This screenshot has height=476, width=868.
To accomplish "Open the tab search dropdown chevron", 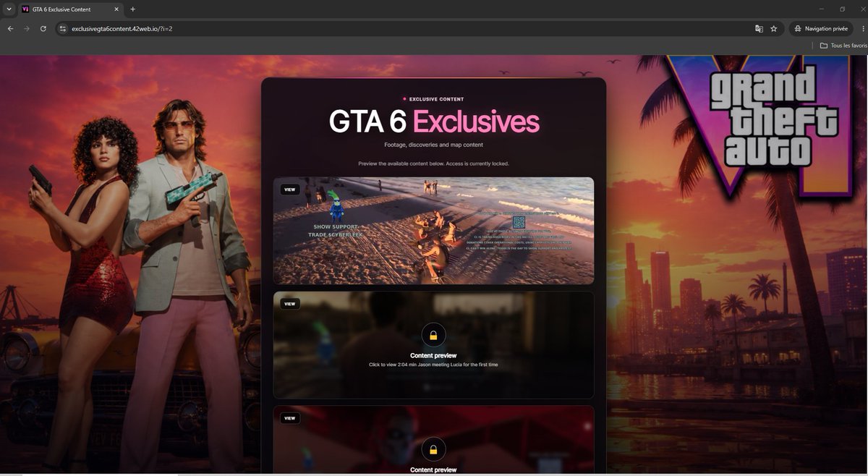I will pyautogui.click(x=7, y=9).
